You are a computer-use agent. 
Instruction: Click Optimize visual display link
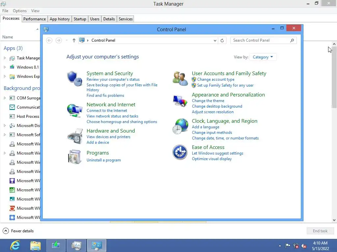[212, 159]
